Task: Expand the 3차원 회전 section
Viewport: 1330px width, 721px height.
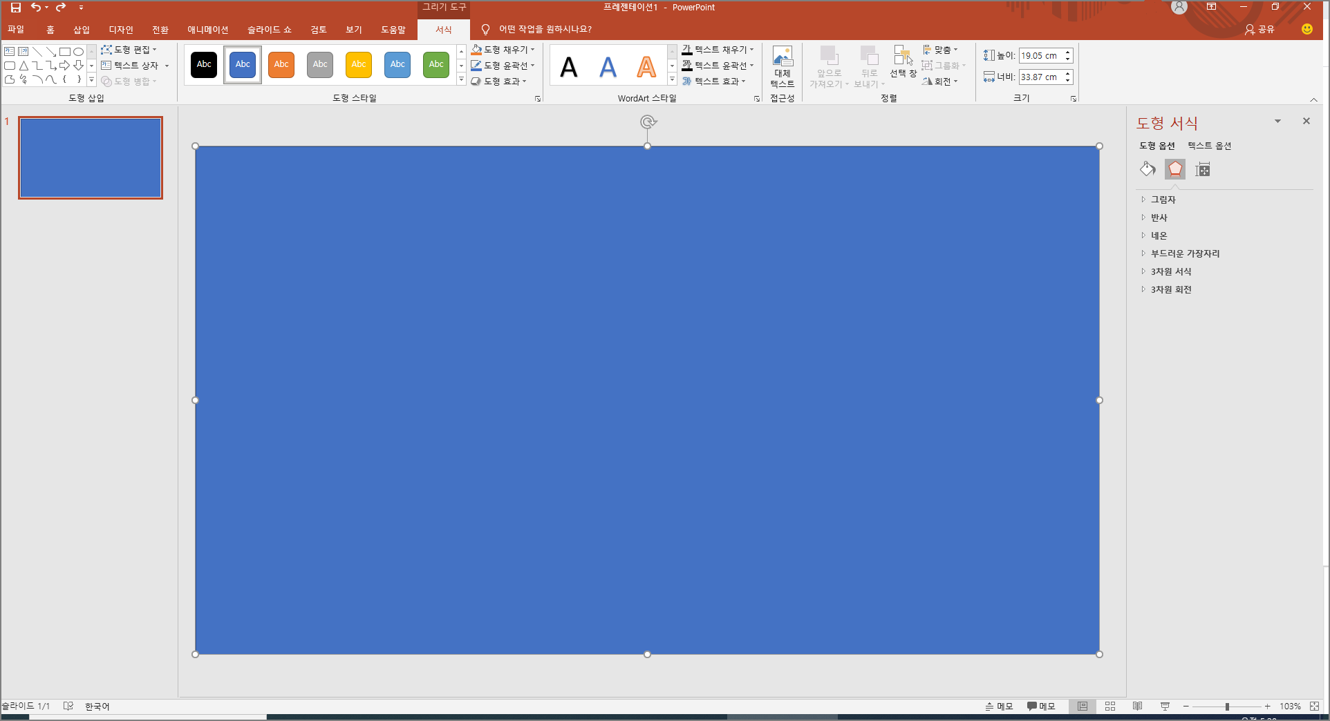Action: (1167, 289)
